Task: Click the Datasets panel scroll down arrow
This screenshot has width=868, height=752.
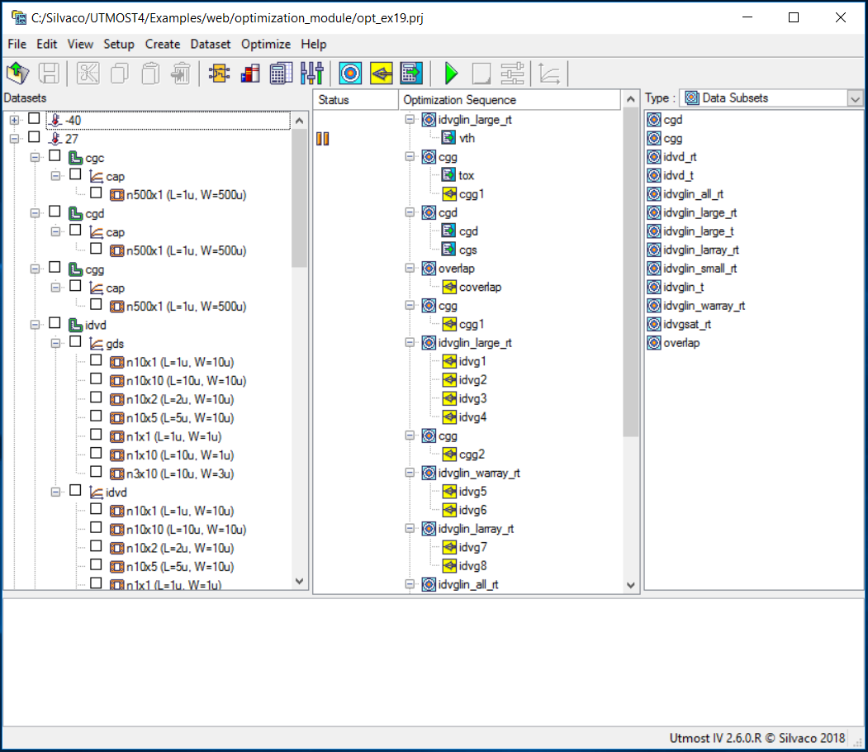Action: click(x=300, y=581)
